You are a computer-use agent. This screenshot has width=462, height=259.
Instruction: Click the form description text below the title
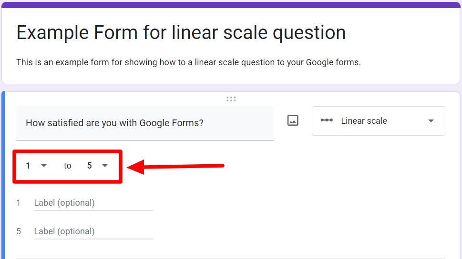point(188,62)
